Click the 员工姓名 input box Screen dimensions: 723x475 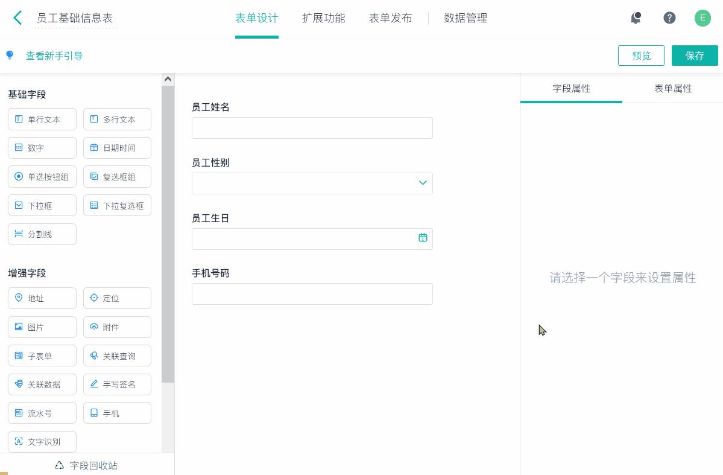tap(312, 128)
